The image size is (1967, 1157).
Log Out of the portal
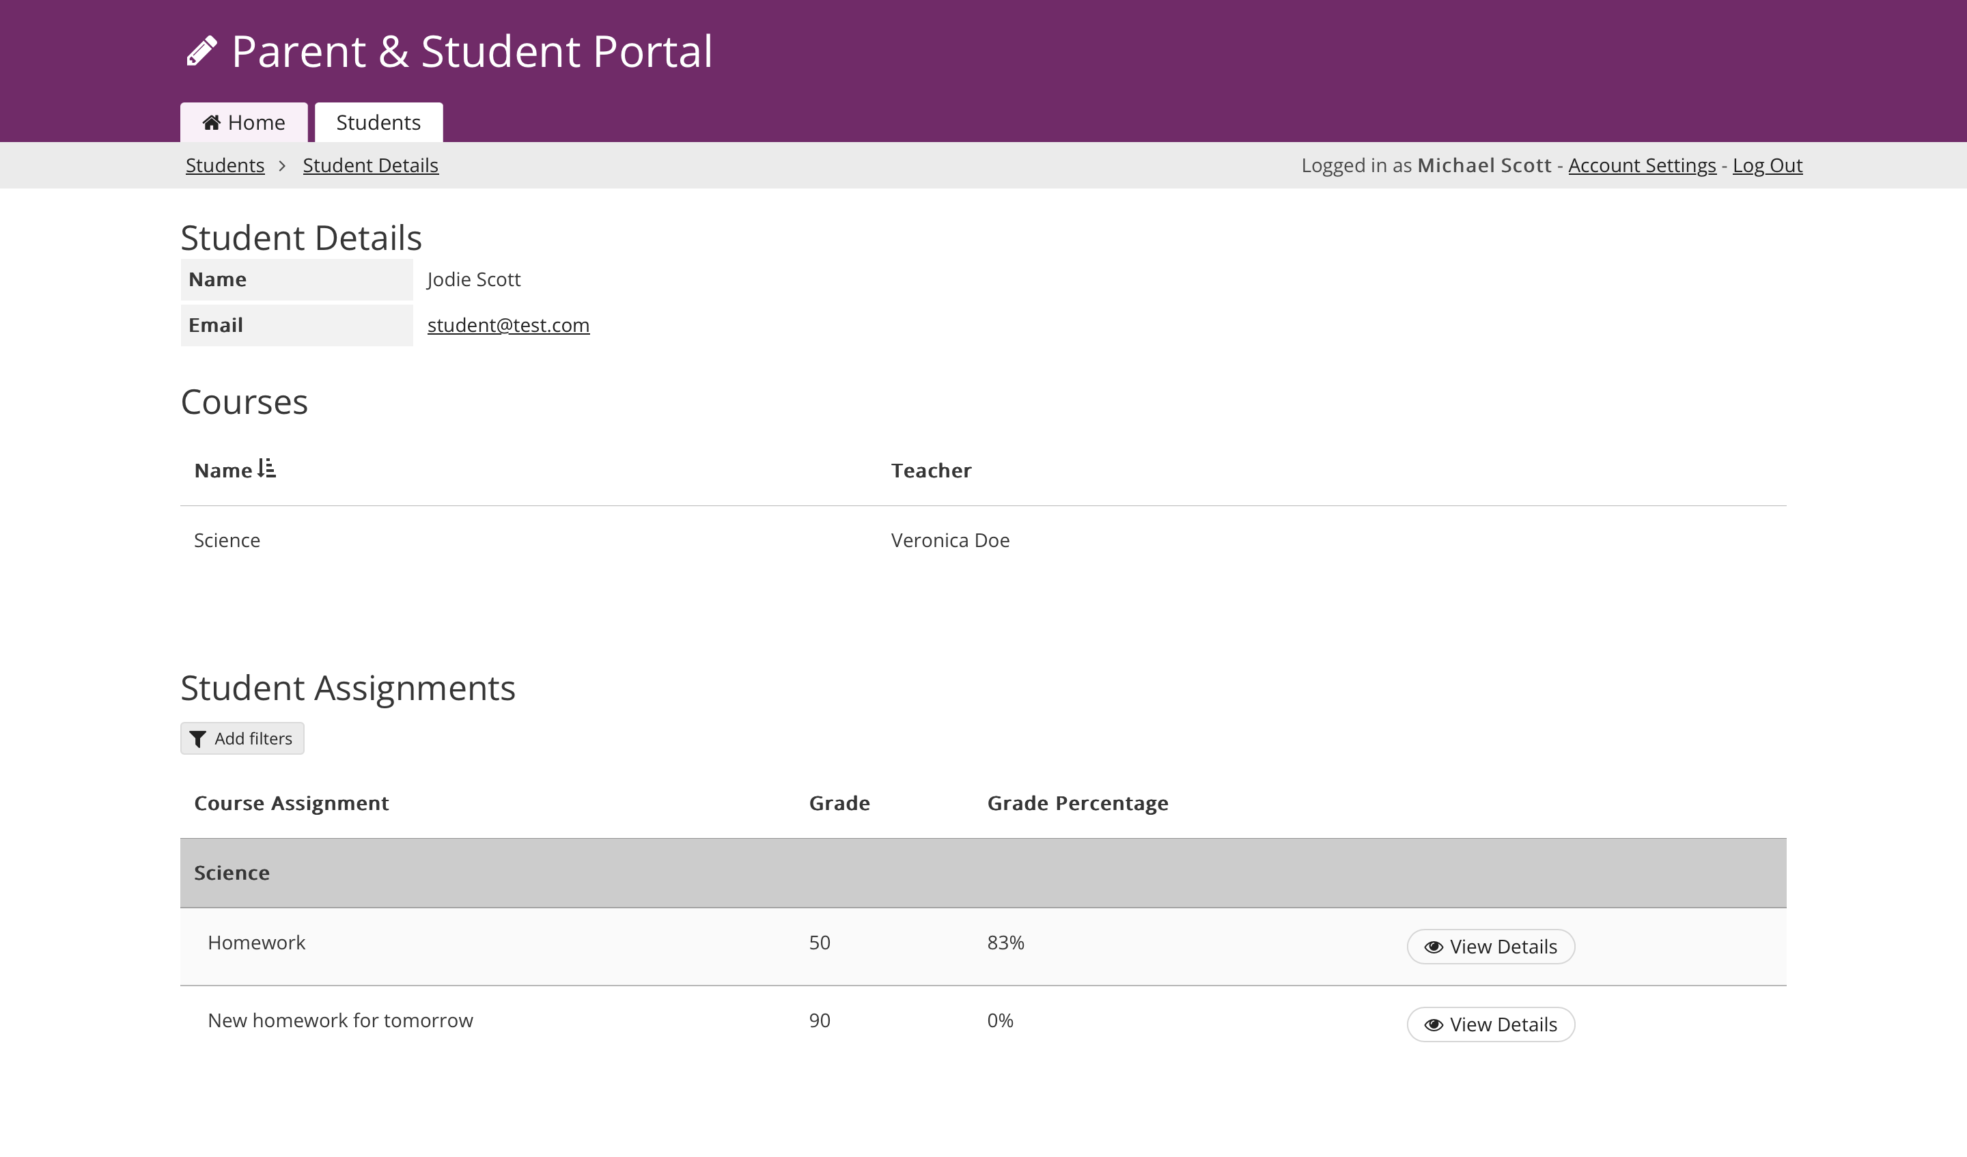click(x=1767, y=165)
